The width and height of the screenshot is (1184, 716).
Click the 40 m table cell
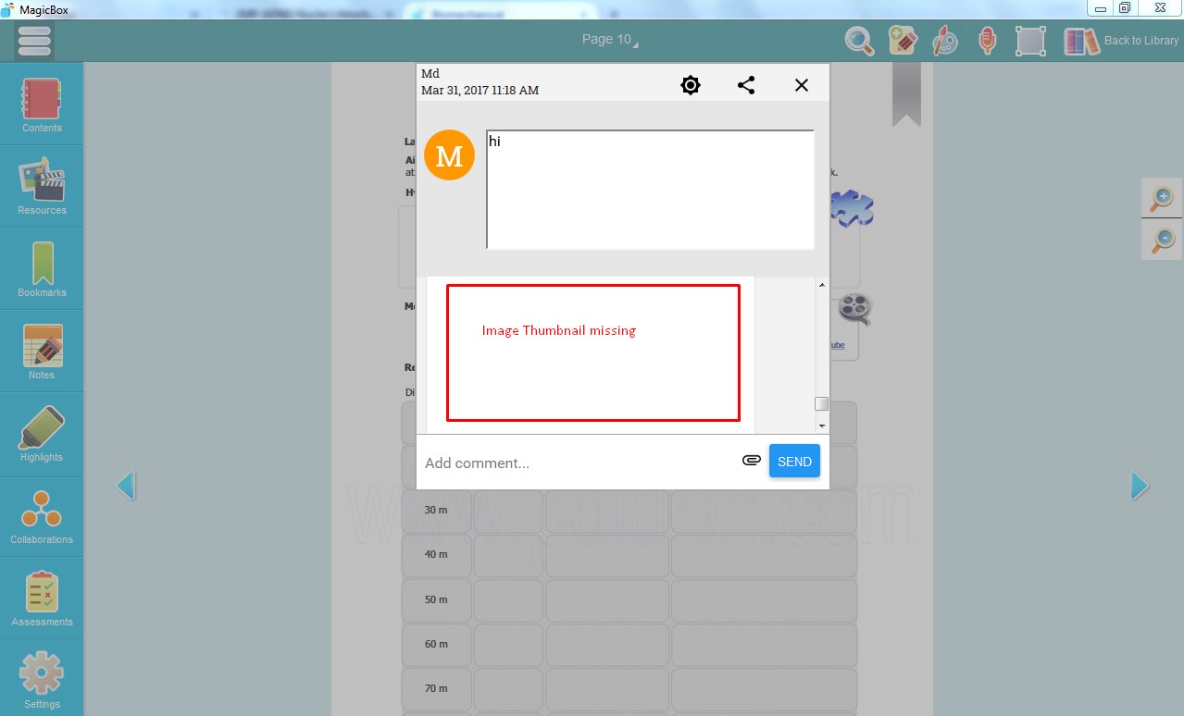pos(436,555)
